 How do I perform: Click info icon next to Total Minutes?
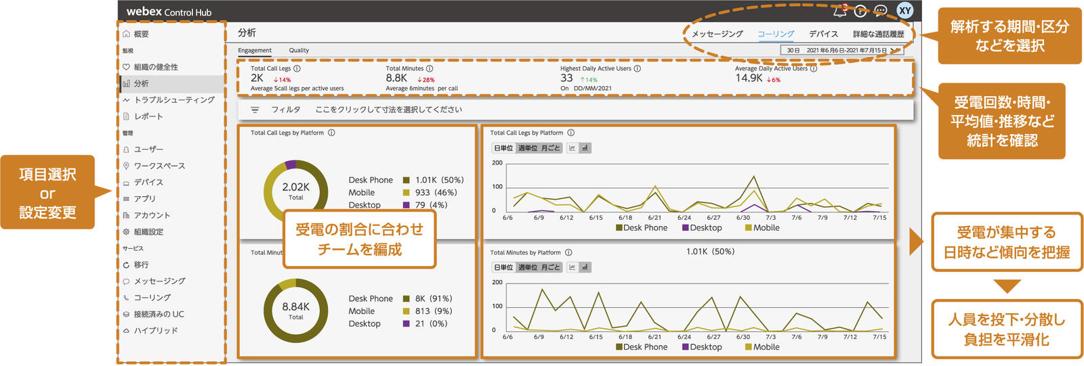click(430, 68)
